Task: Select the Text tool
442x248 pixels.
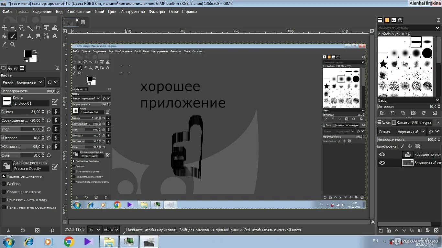Action: (x=54, y=36)
